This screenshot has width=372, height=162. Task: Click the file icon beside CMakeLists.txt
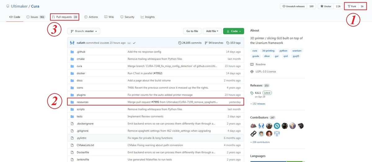pos(72,145)
